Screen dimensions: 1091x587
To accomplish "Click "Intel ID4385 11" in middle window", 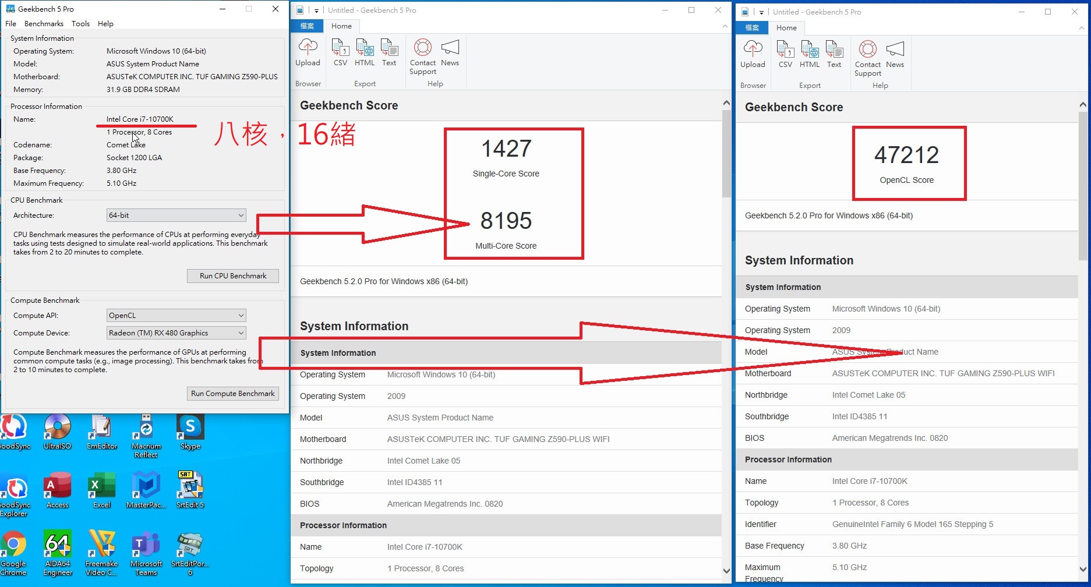I will coord(415,482).
